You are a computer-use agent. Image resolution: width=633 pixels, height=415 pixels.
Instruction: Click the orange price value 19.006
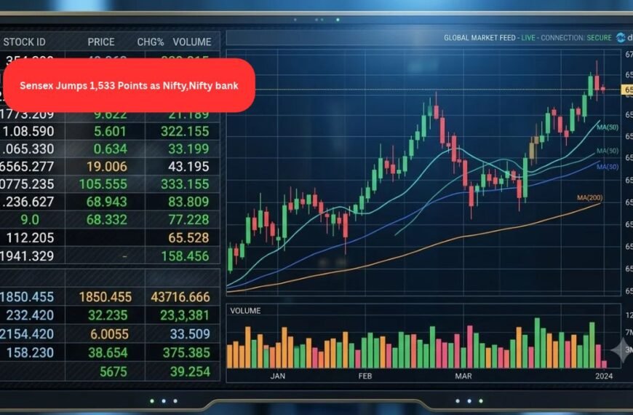106,167
